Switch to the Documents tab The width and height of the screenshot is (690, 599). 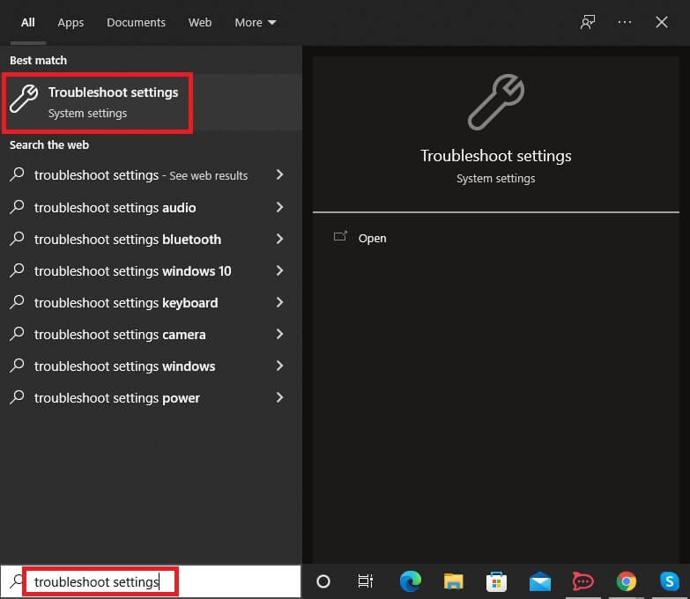136,22
